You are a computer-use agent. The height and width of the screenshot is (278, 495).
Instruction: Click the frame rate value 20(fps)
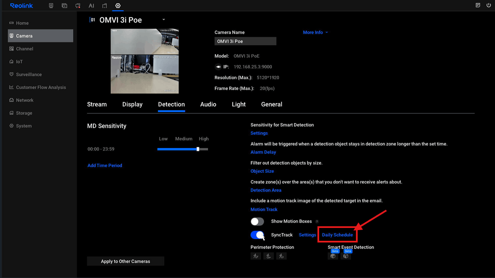pyautogui.click(x=267, y=89)
